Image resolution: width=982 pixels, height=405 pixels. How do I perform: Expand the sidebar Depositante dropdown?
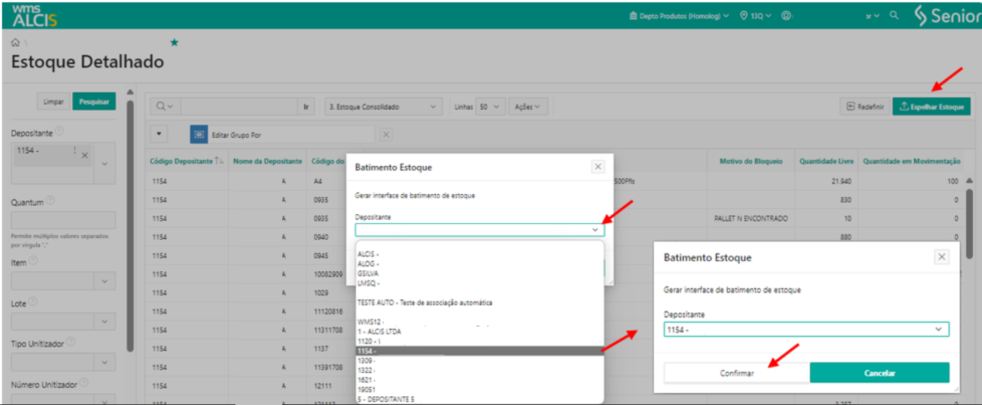coord(105,164)
